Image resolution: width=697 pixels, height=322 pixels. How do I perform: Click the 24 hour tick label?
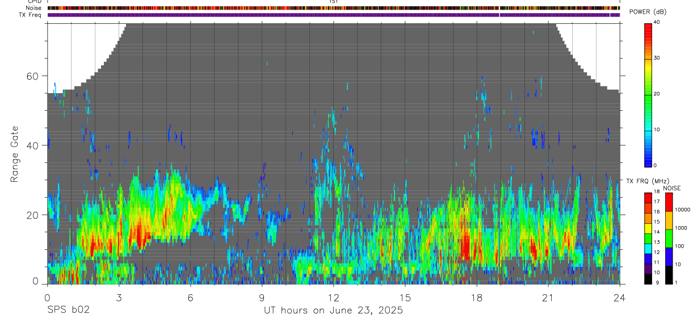click(x=619, y=298)
